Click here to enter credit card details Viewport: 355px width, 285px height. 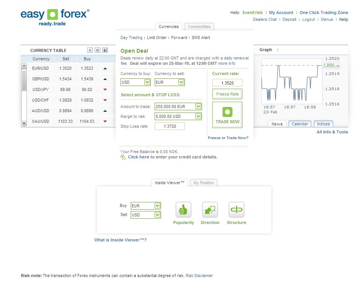coord(139,157)
